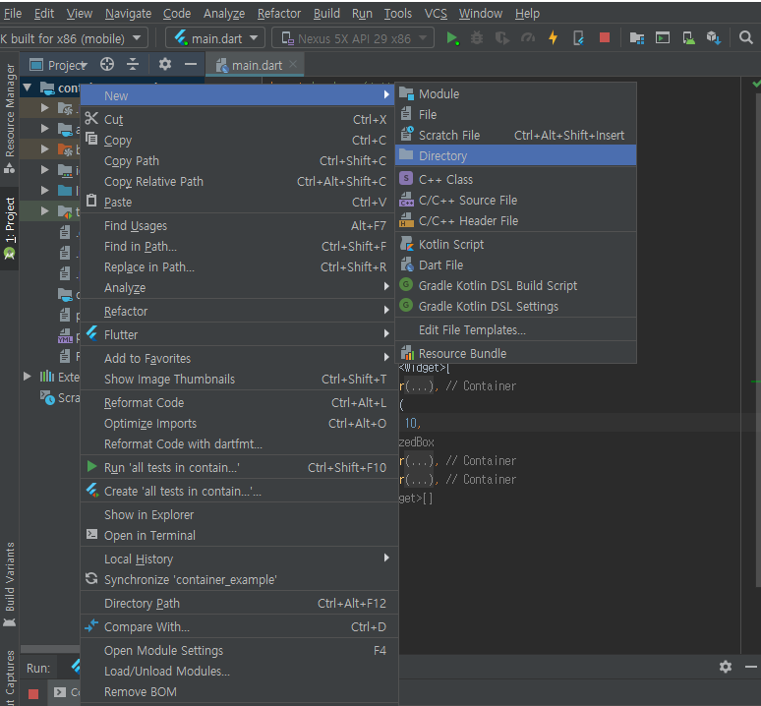Choose Compare With option

(x=239, y=626)
